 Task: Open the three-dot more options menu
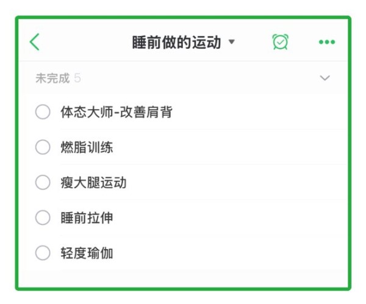327,42
